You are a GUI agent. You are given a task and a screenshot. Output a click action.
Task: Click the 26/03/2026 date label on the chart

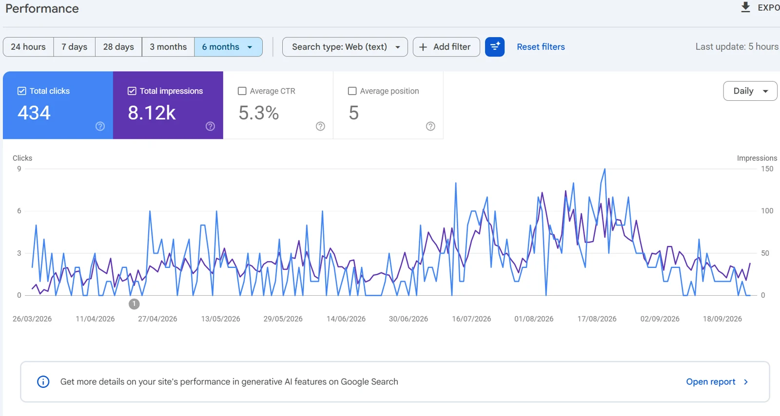[32, 319]
